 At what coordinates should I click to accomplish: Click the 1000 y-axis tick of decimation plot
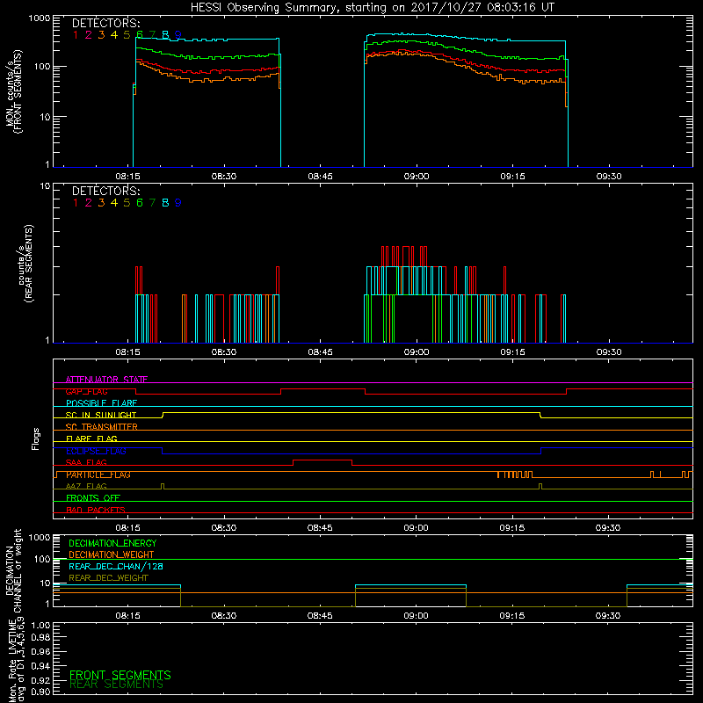[40, 538]
